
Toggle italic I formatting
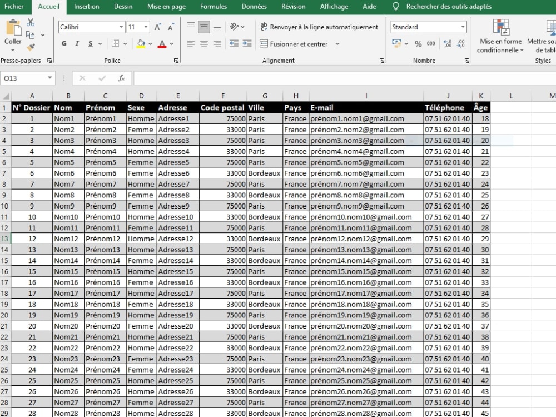pyautogui.click(x=77, y=43)
